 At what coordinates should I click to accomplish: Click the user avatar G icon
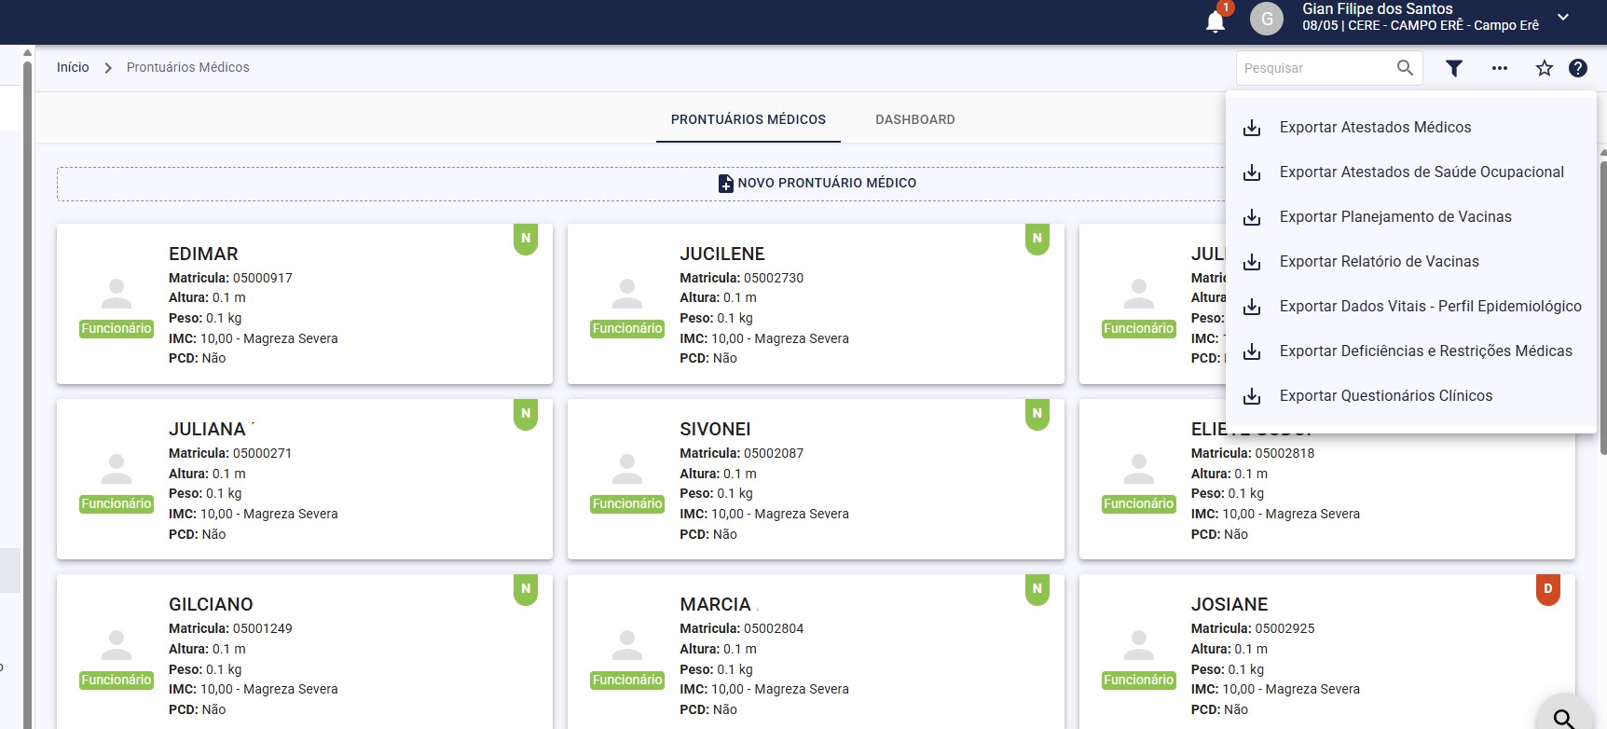tap(1266, 19)
